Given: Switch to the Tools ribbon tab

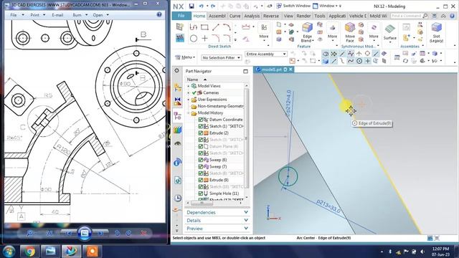Looking at the screenshot, I should 320,16.
